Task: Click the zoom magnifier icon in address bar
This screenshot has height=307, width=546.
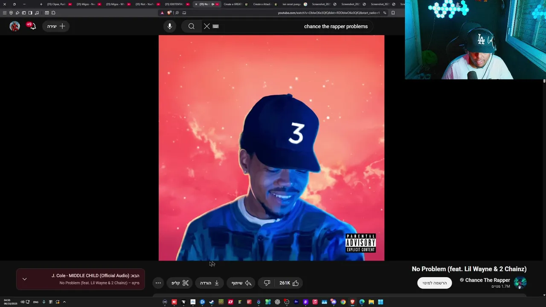Action: [x=177, y=13]
